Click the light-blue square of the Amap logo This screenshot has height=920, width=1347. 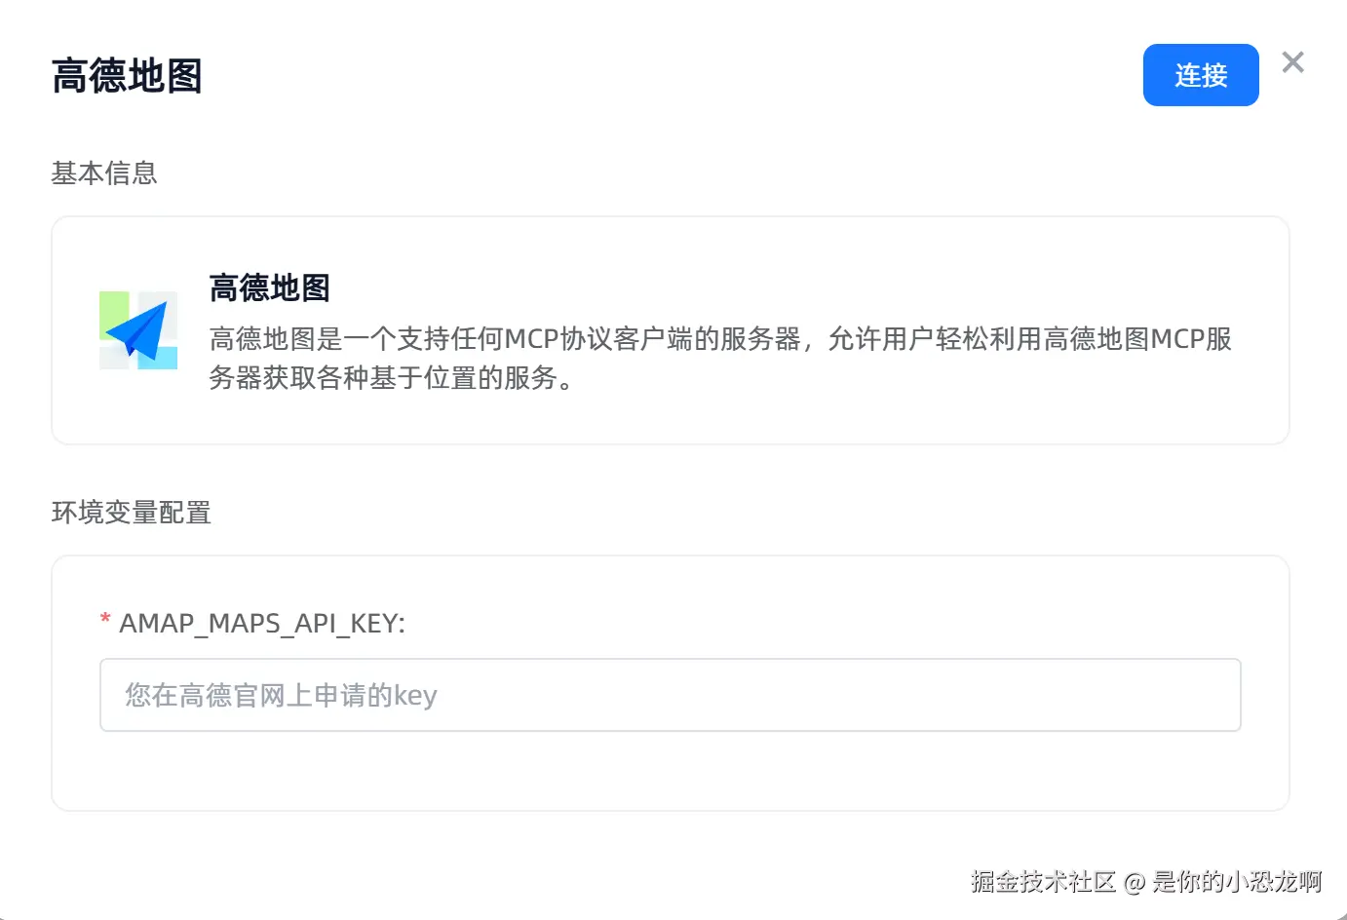(x=162, y=358)
